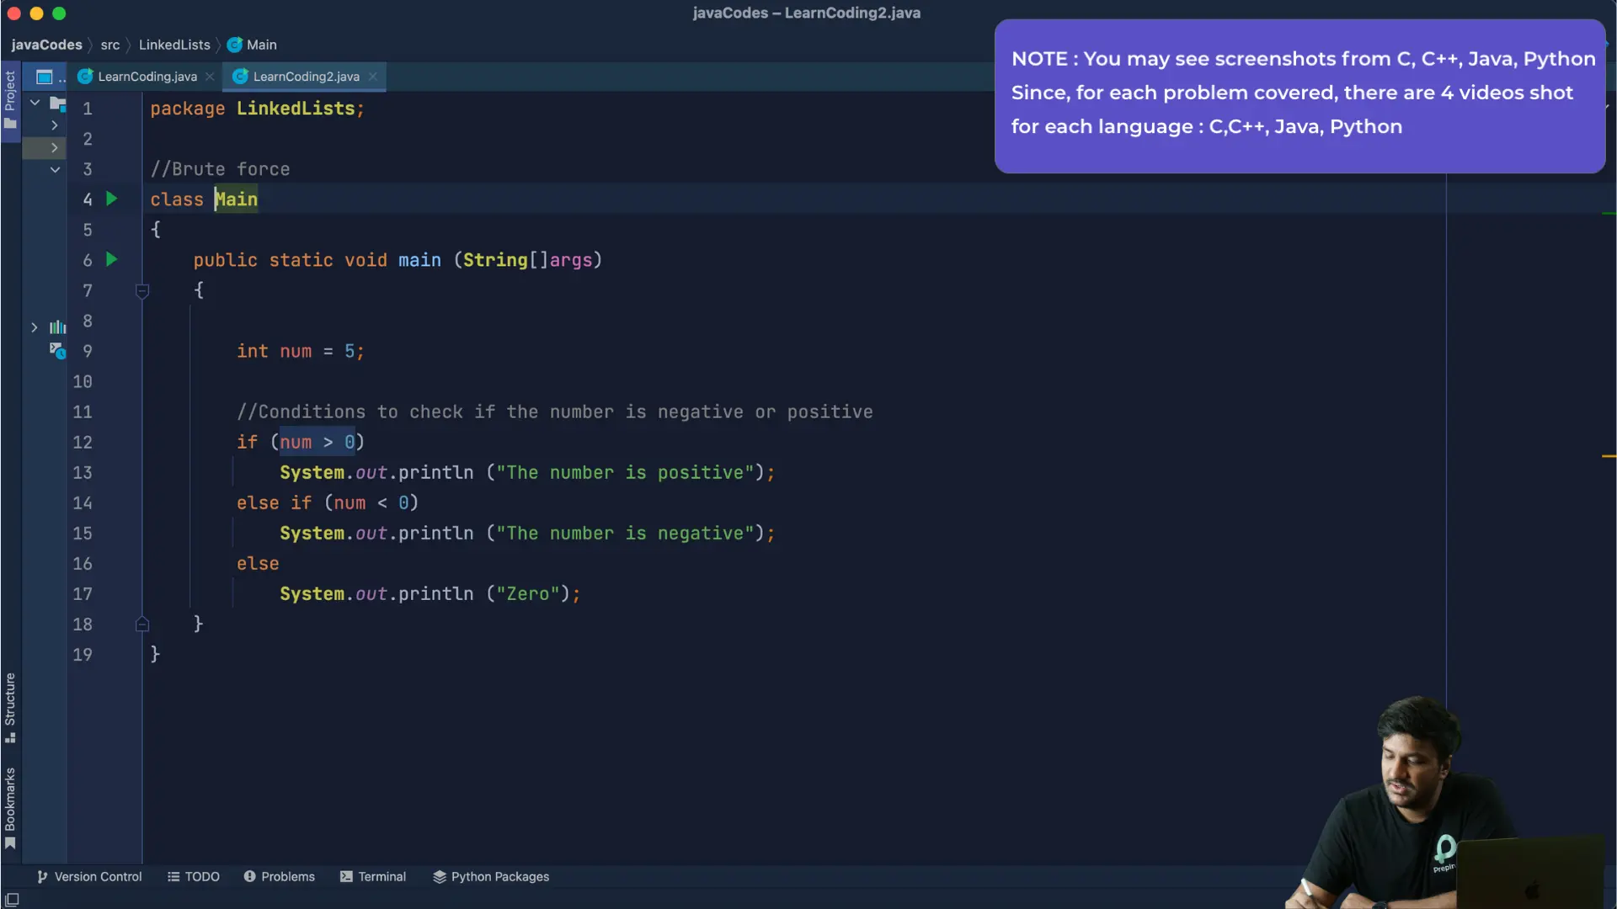
Task: Open the Problems panel
Action: tap(279, 877)
